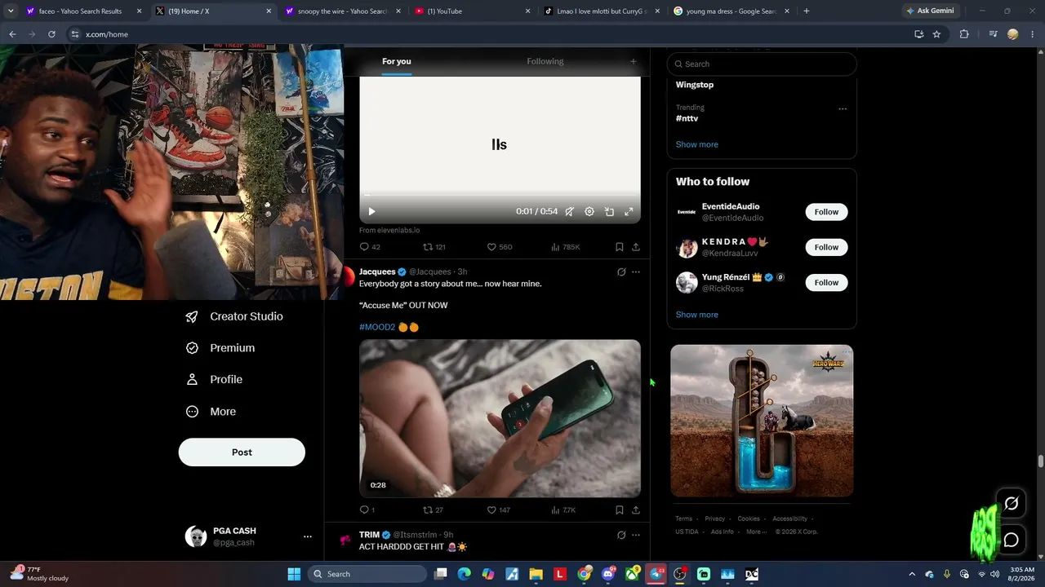Reply to post with 42 comments
Screen dimensions: 1045x587
pos(370,247)
